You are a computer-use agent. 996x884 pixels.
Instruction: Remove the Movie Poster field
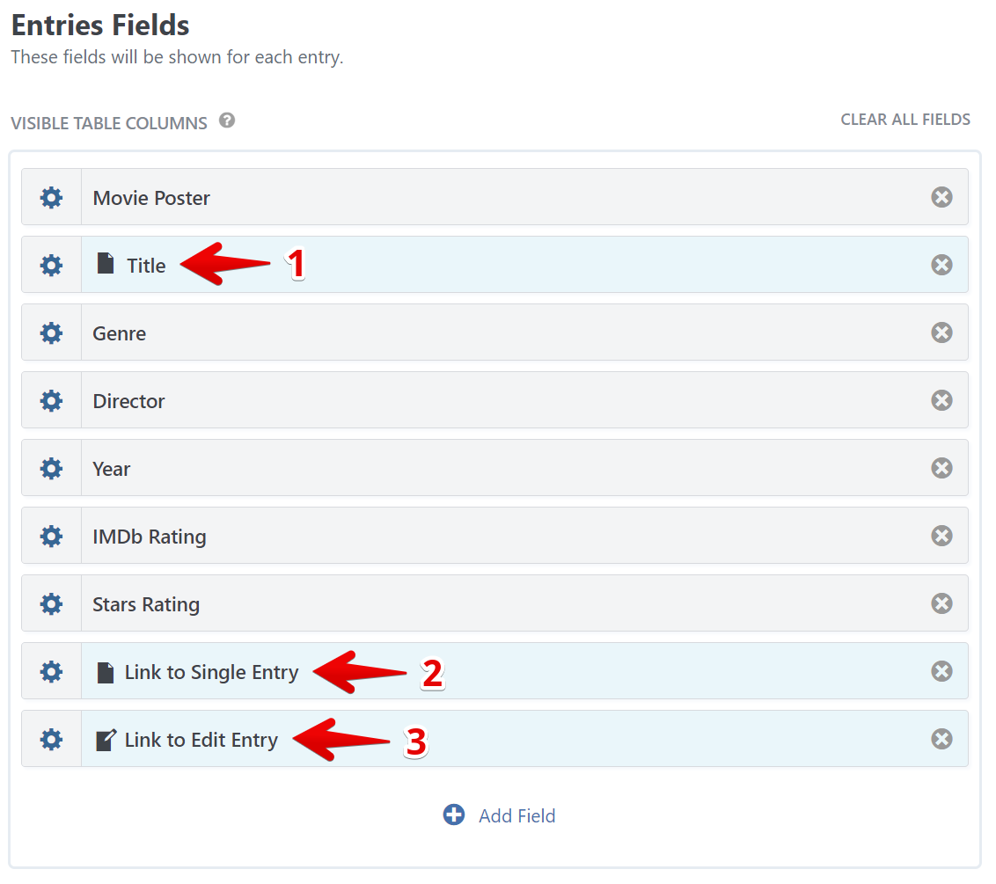coord(941,197)
